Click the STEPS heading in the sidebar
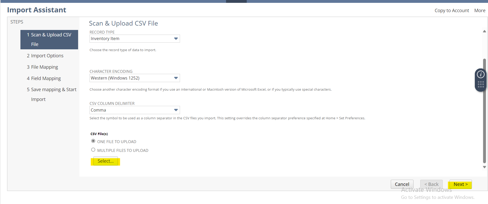 17,22
